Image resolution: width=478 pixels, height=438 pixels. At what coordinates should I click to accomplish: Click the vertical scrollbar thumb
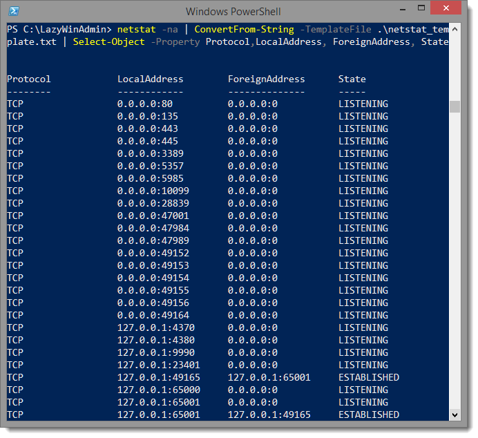click(x=455, y=106)
